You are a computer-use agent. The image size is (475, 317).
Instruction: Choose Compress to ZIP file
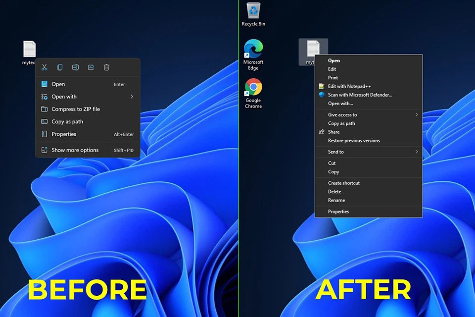click(x=88, y=109)
